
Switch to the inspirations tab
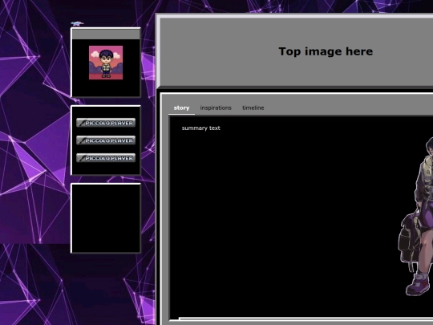tap(216, 108)
